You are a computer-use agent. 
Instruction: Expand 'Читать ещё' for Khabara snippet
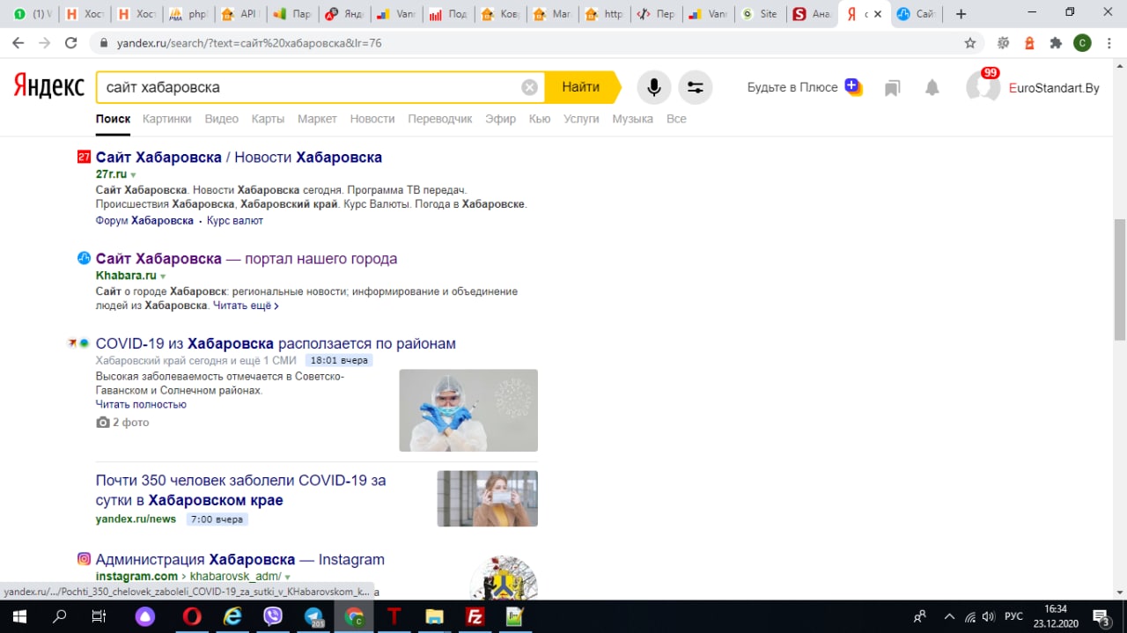click(246, 305)
